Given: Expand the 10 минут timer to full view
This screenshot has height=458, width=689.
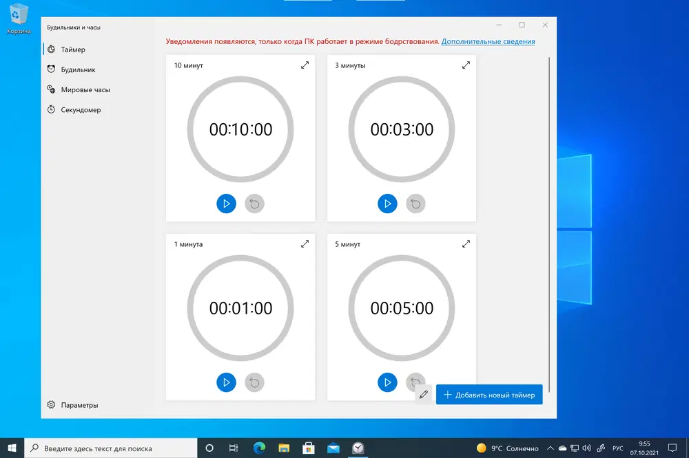Looking at the screenshot, I should (305, 65).
